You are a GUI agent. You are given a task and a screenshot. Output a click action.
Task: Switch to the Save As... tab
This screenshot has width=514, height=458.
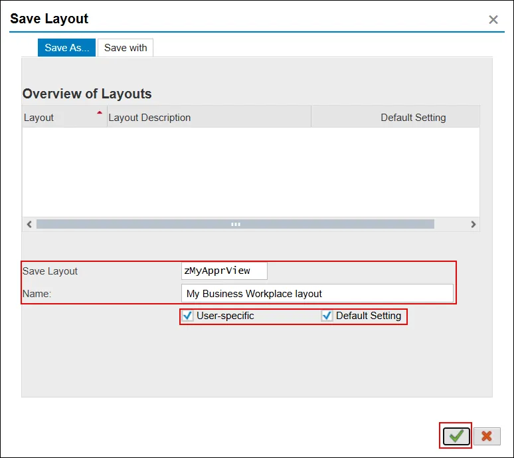(x=67, y=48)
